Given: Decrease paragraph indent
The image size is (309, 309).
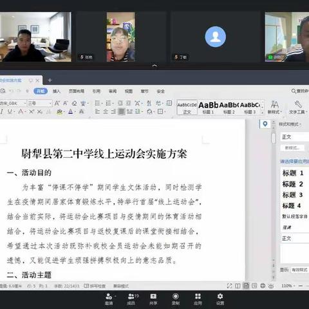Looking at the screenshot, I should (120, 103).
